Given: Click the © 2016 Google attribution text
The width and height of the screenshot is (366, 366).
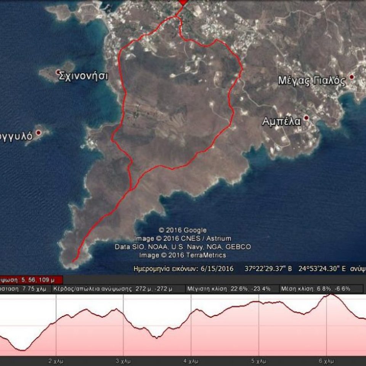Looking at the screenshot, I should tap(183, 230).
